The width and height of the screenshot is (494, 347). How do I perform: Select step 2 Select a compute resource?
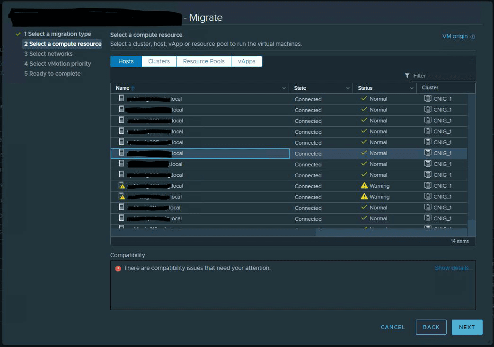click(x=62, y=44)
